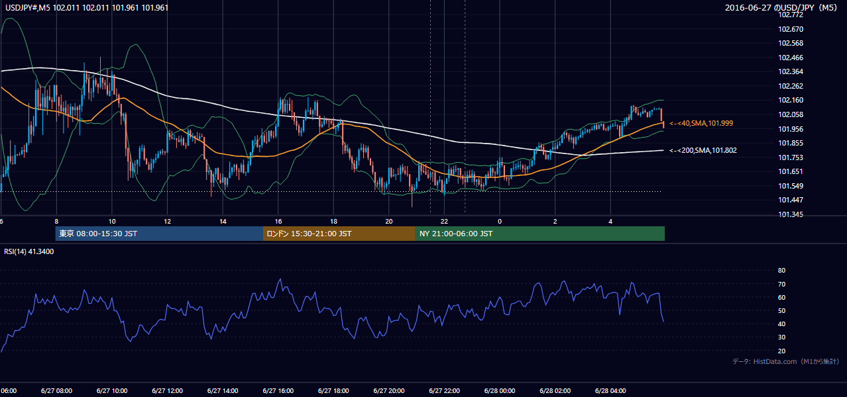Image resolution: width=847 pixels, height=397 pixels.
Task: Click price level 101.549 on the axis
Action: pyautogui.click(x=790, y=186)
